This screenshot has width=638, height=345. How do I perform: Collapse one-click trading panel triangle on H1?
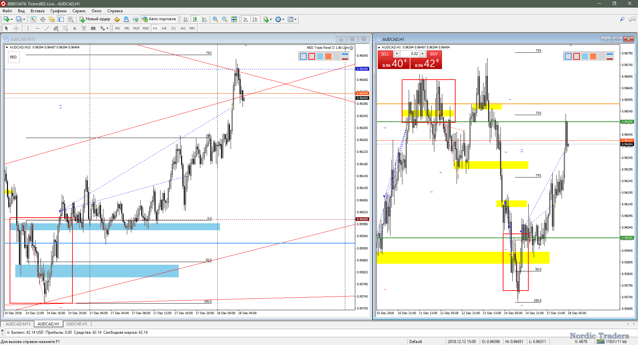pyautogui.click(x=379, y=47)
